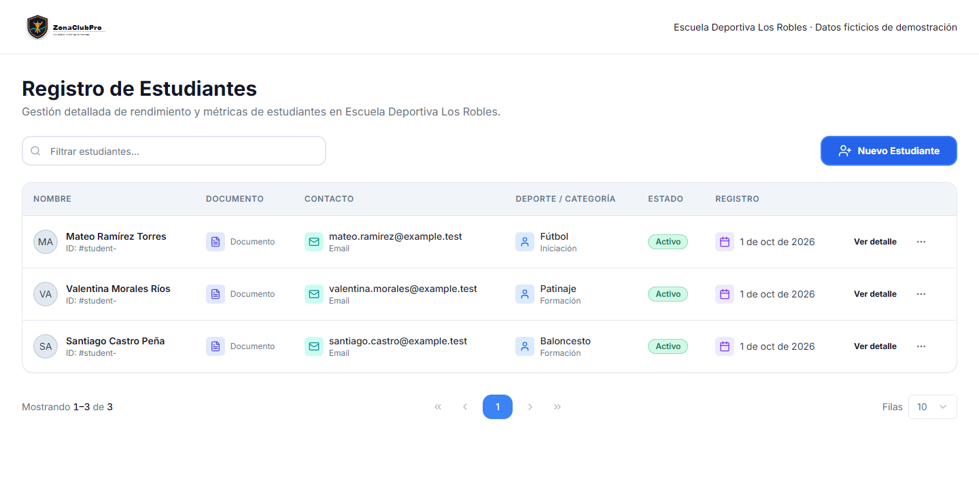979x489 pixels.
Task: Expand the Filas rows-per-page dropdown
Action: coord(932,407)
